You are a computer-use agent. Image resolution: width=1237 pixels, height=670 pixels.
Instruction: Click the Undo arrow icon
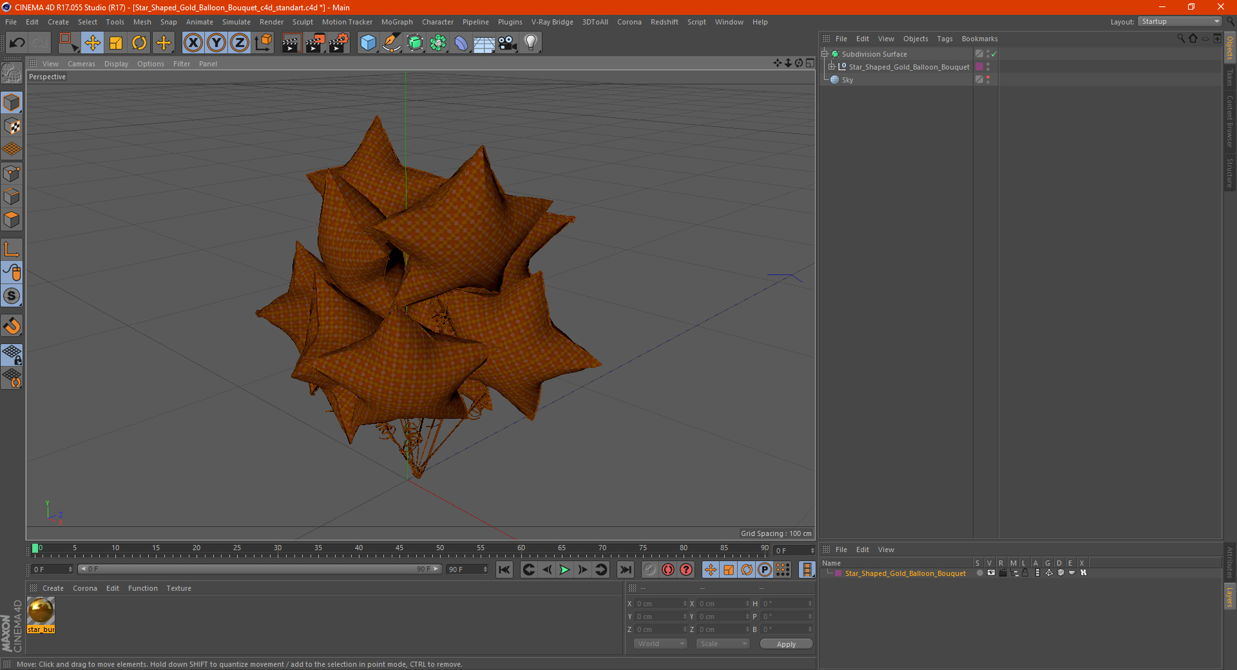click(x=17, y=43)
